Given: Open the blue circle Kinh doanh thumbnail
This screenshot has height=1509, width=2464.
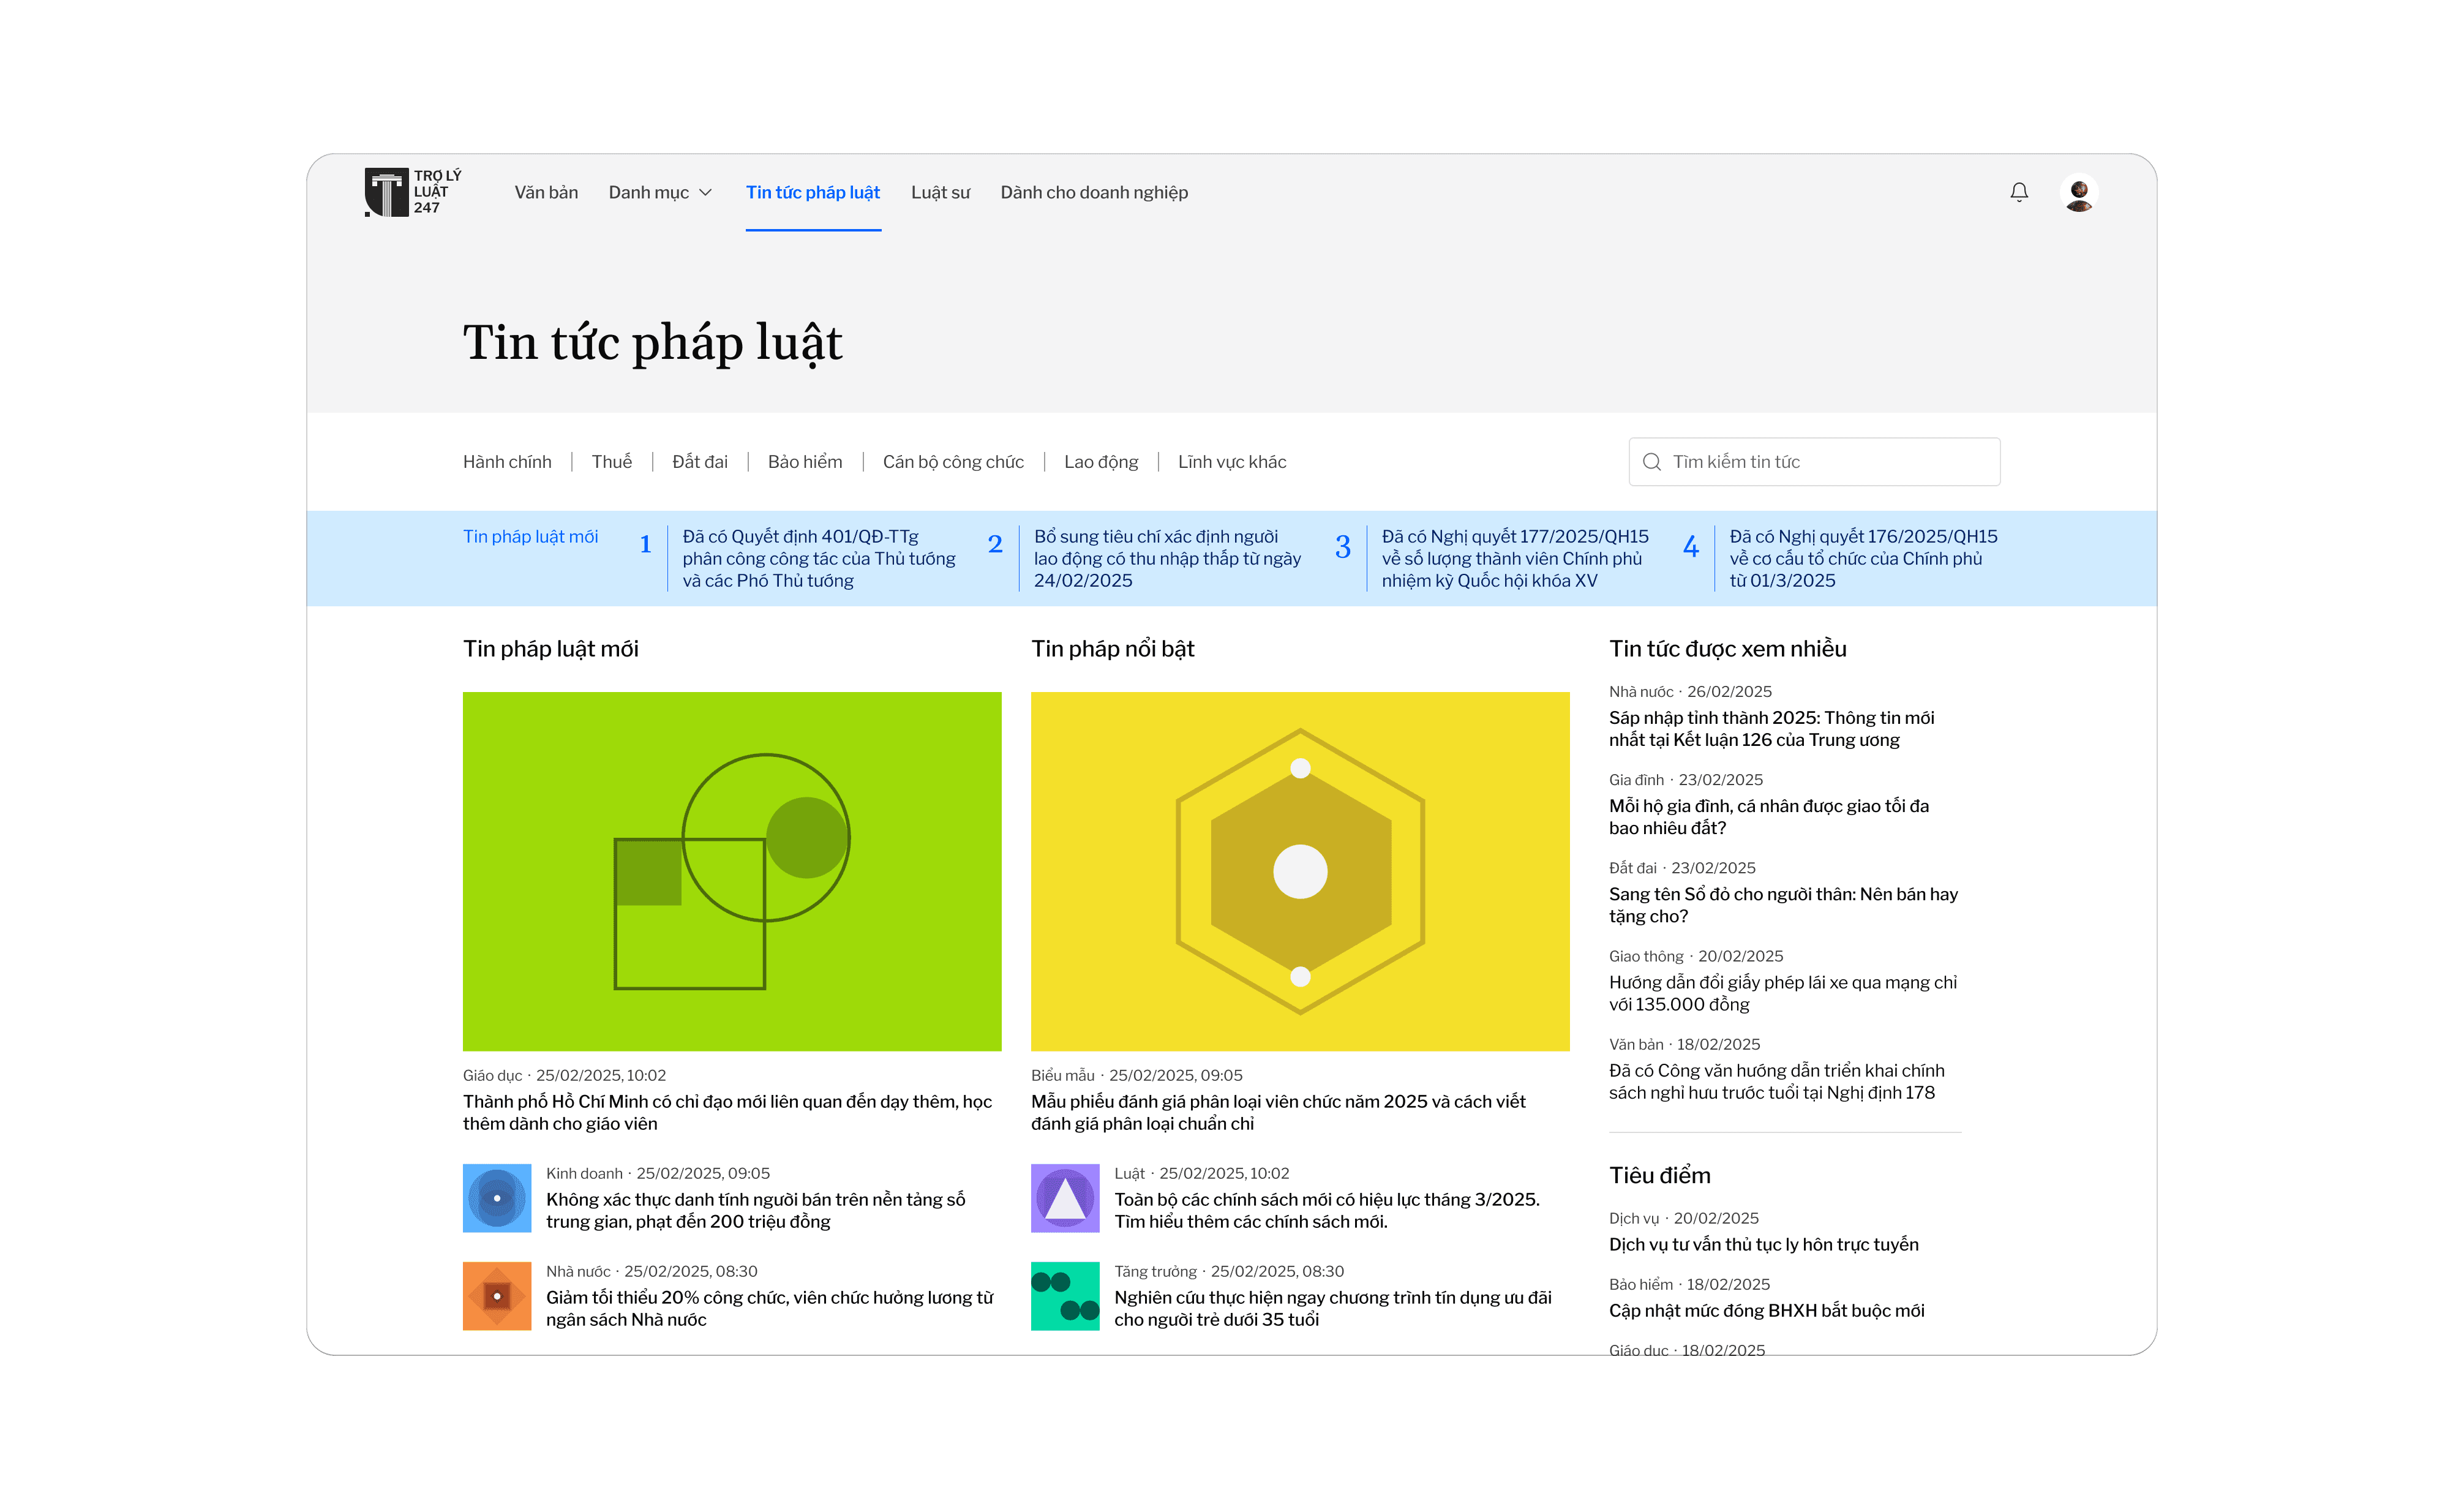Looking at the screenshot, I should tap(497, 1198).
